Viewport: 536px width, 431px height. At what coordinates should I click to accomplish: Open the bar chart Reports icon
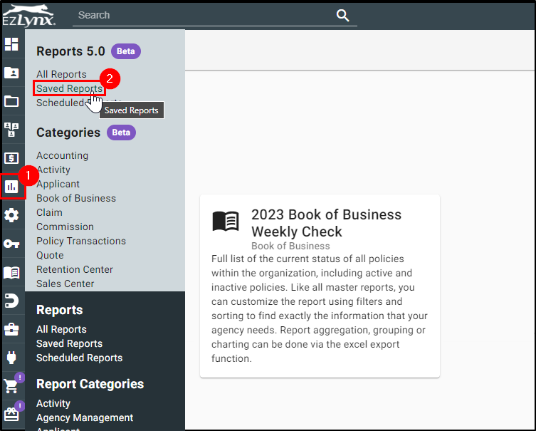[11, 187]
